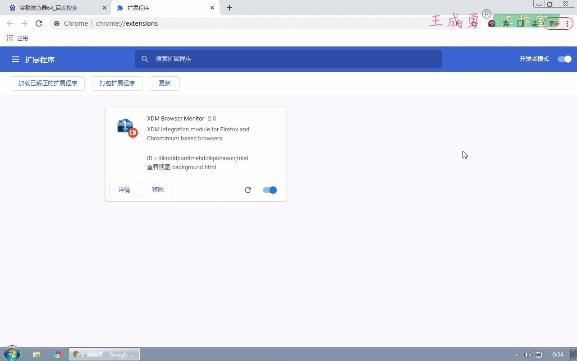Bookmark this page with the star icon

point(474,23)
